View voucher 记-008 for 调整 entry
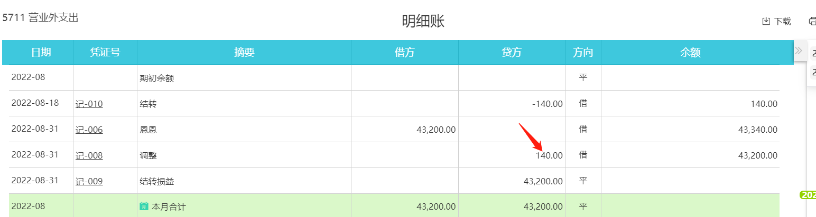 89,155
